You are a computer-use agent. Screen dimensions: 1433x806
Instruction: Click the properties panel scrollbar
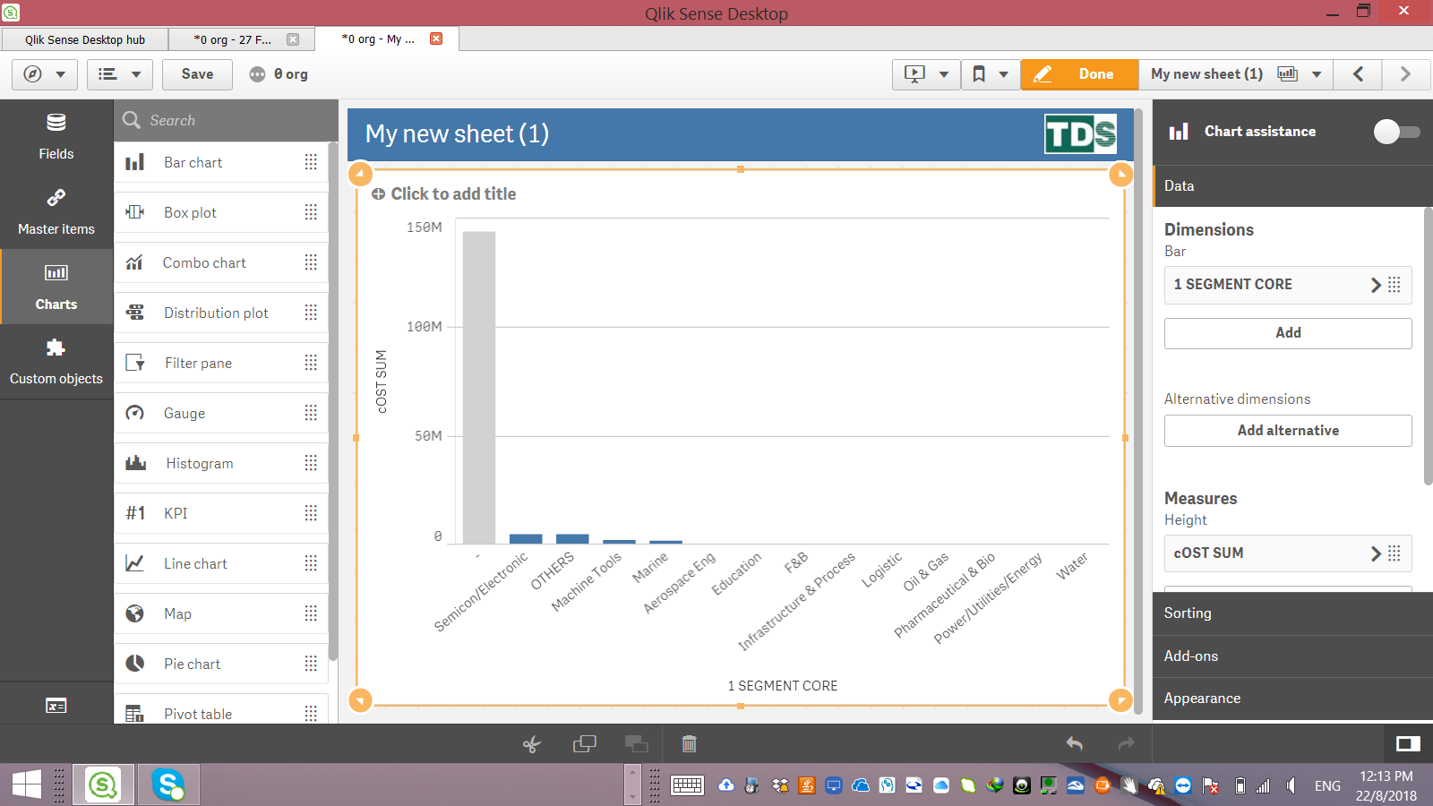tap(1428, 347)
